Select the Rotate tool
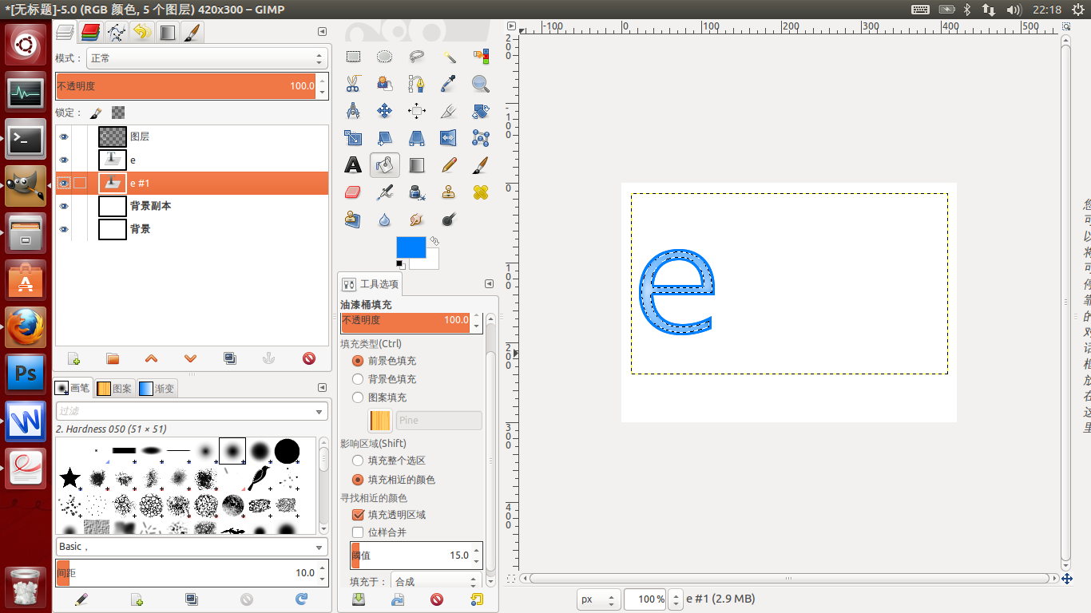The height and width of the screenshot is (613, 1091). [480, 111]
